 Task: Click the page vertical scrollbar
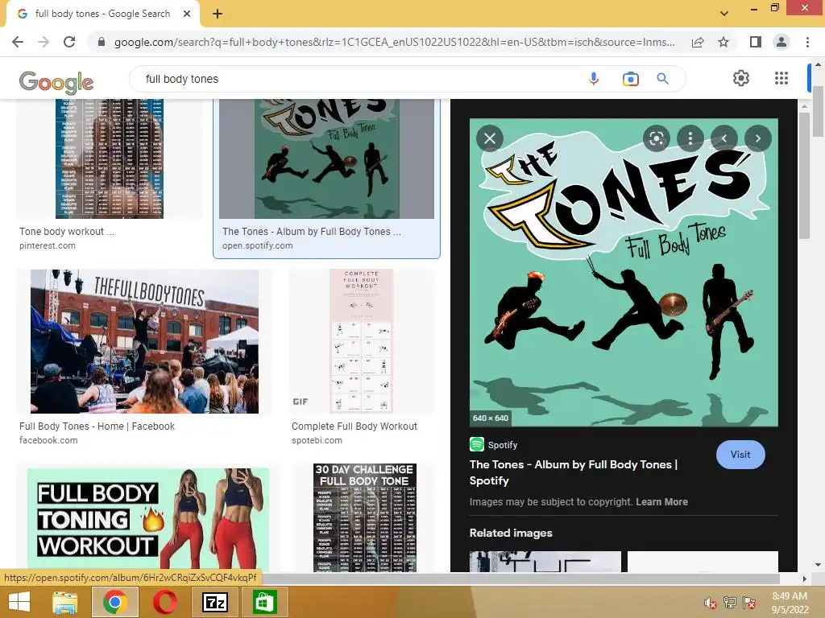coord(819,112)
